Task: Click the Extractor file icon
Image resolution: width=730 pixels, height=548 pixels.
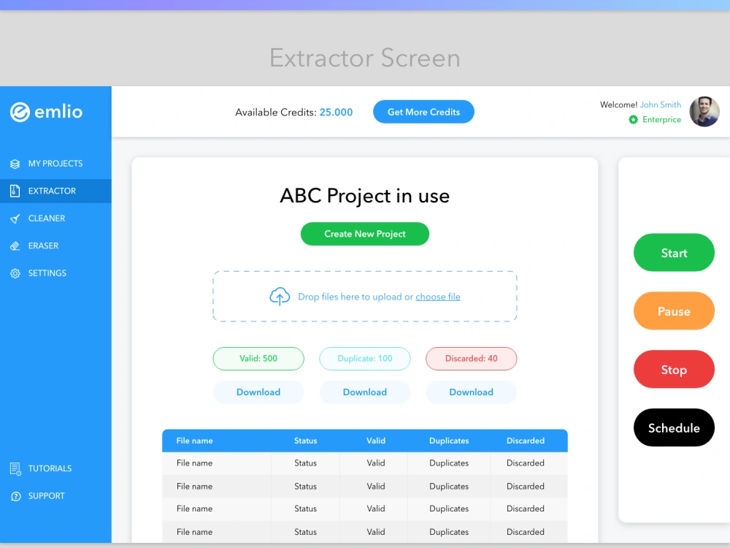Action: (x=15, y=191)
